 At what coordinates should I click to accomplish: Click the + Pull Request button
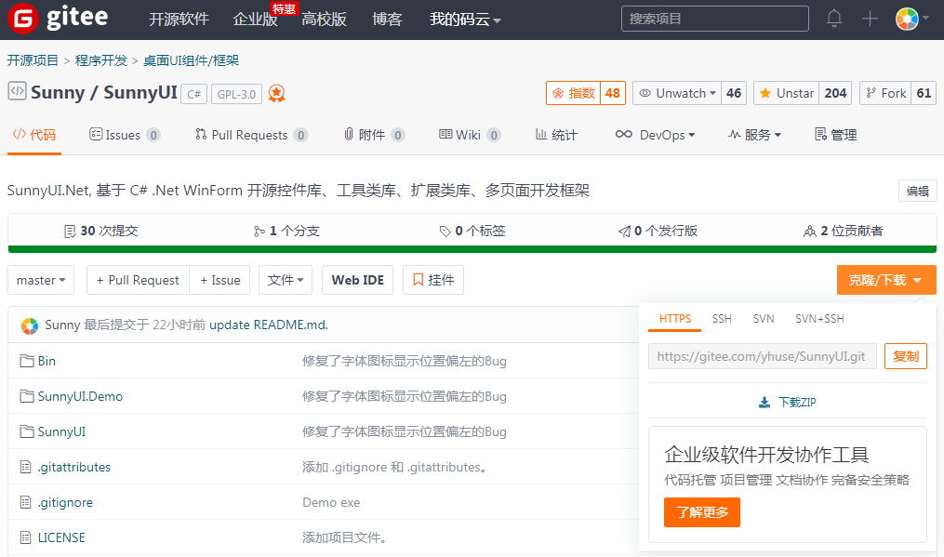point(138,280)
